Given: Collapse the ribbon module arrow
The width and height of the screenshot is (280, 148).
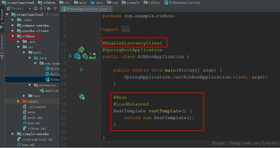Looking at the screenshot, I should [x=13, y=36].
